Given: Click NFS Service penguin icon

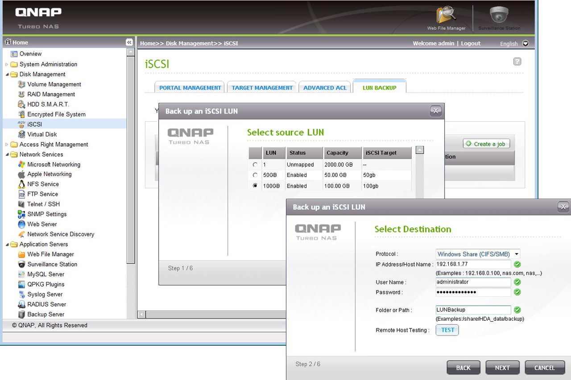Looking at the screenshot, I should pyautogui.click(x=21, y=184).
